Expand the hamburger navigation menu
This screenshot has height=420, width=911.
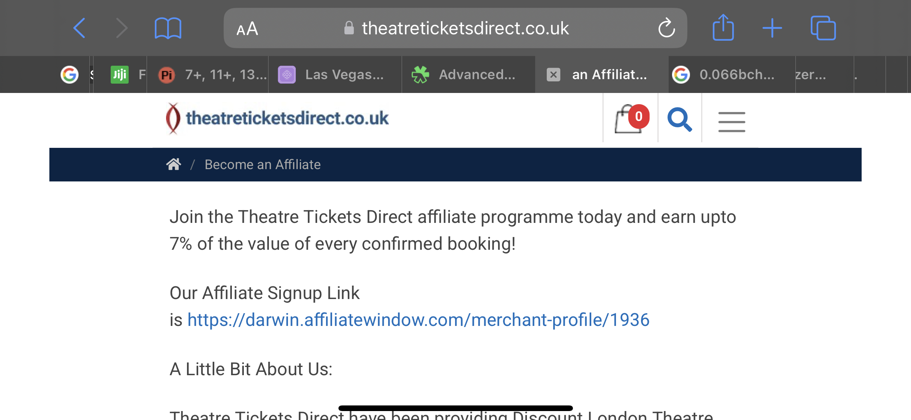[x=731, y=122]
